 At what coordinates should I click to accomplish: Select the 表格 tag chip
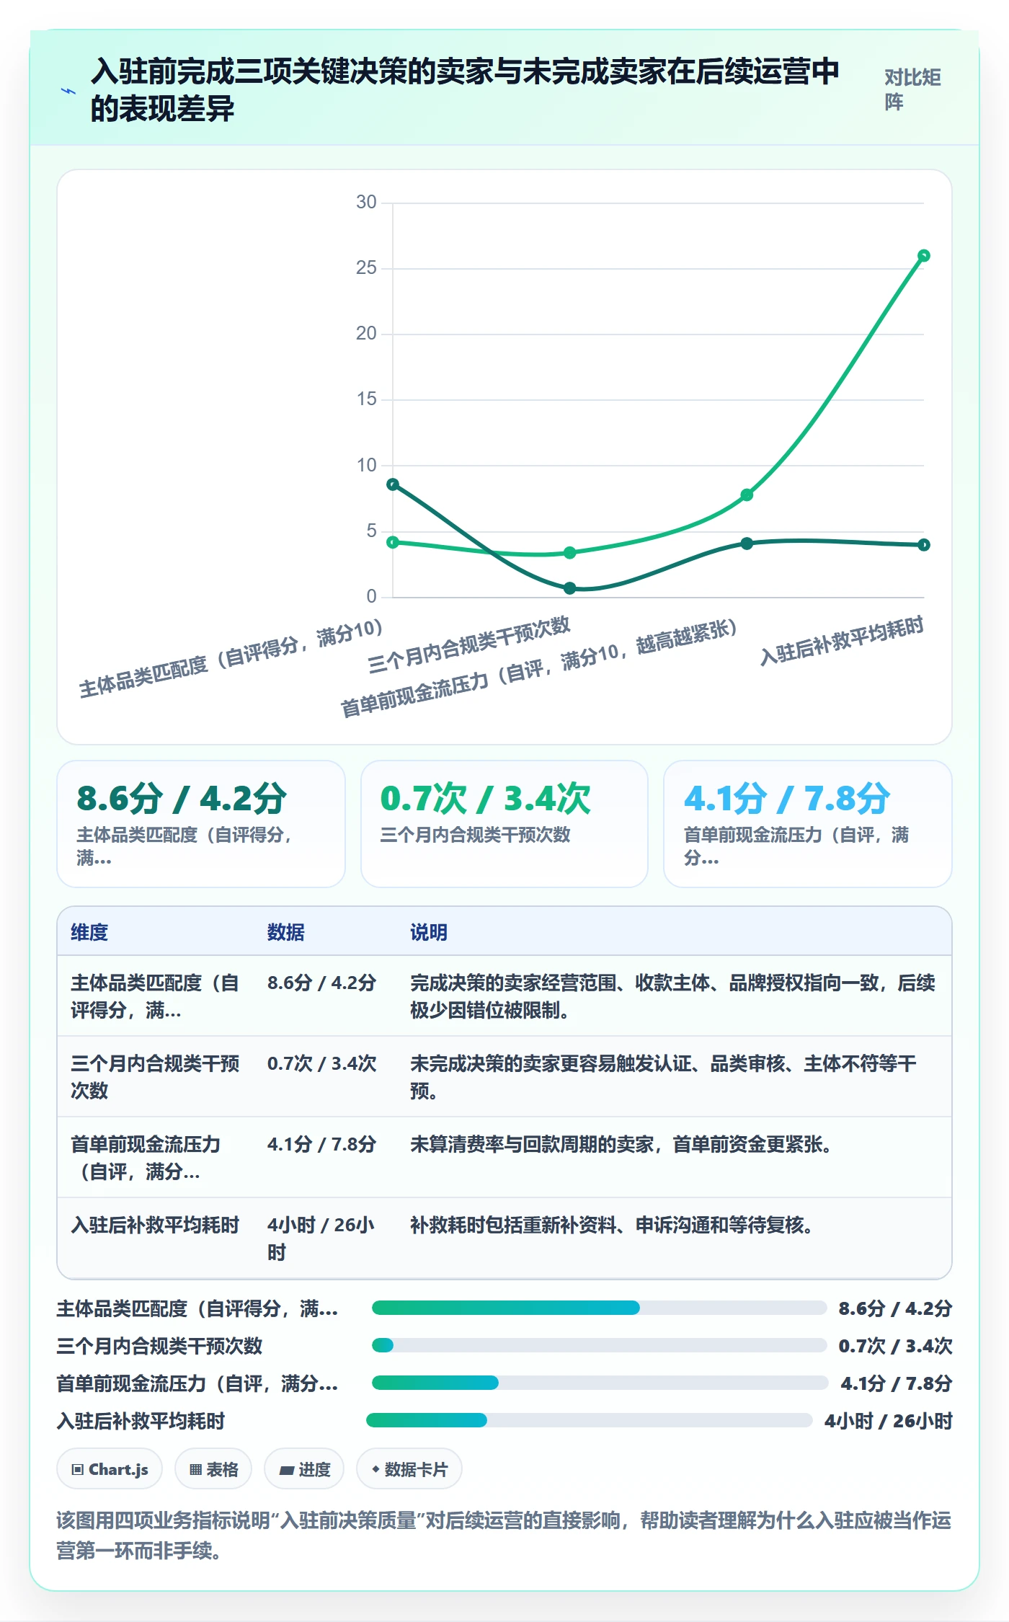[213, 1468]
